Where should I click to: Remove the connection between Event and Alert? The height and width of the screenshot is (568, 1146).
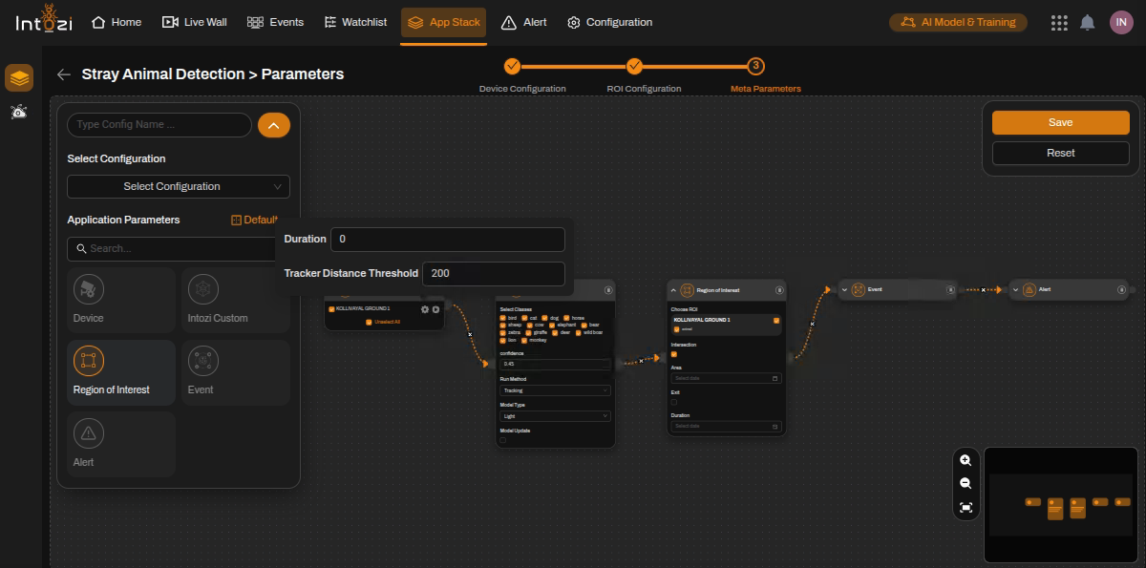coord(983,289)
